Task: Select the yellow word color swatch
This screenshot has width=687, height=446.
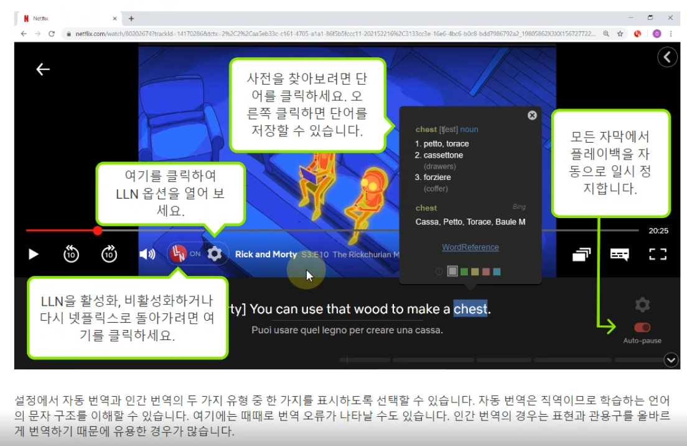Action: 475,272
